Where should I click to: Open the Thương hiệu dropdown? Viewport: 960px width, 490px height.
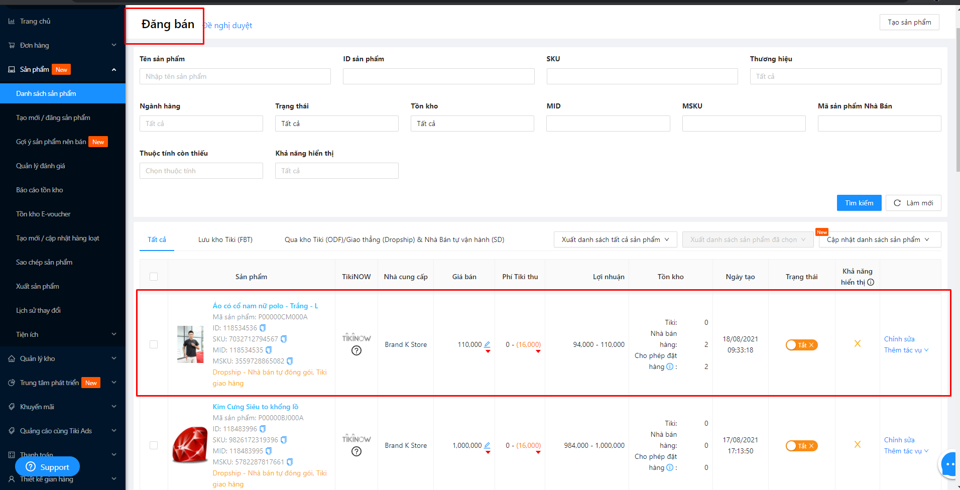coord(846,76)
